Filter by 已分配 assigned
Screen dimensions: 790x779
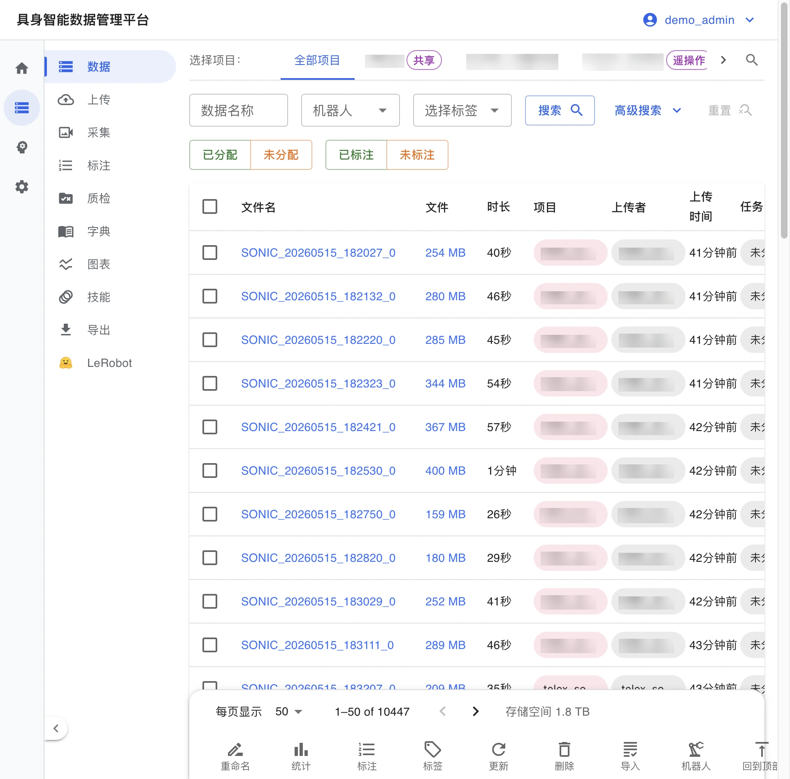point(220,155)
